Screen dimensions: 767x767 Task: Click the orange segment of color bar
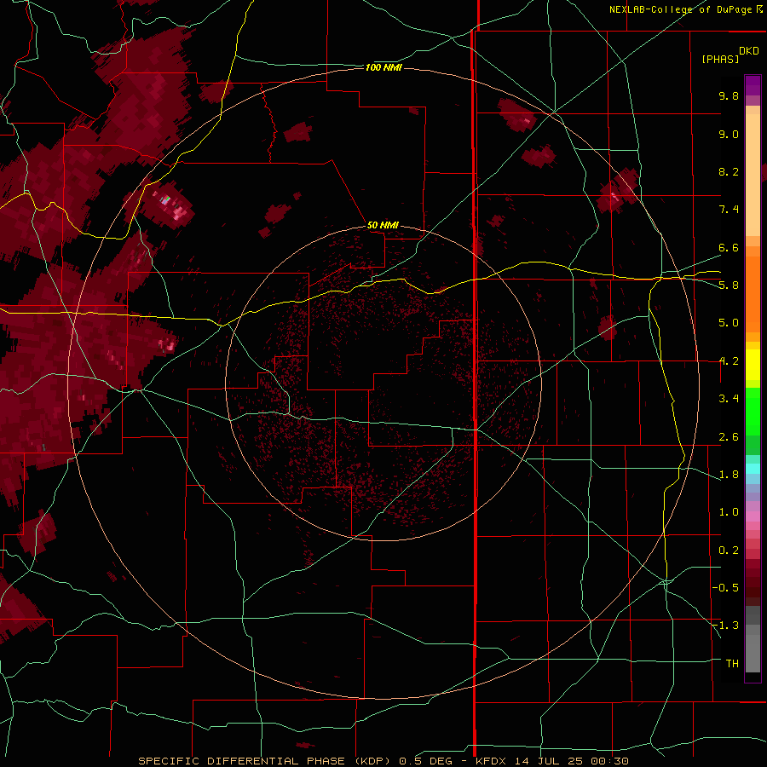[753, 293]
